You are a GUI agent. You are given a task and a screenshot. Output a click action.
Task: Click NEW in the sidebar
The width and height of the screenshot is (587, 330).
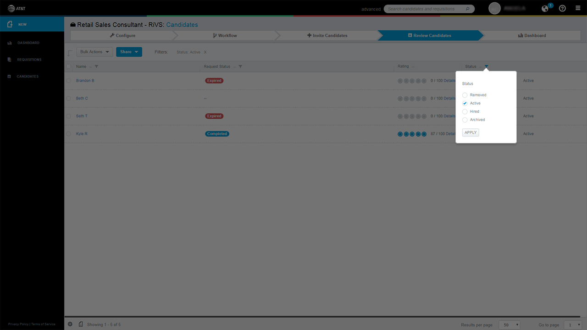pyautogui.click(x=32, y=24)
